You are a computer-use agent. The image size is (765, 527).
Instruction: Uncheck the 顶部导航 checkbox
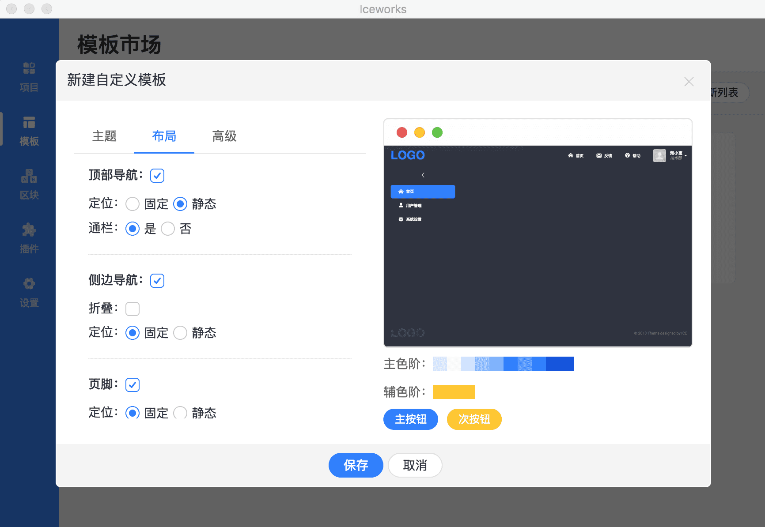(x=157, y=176)
